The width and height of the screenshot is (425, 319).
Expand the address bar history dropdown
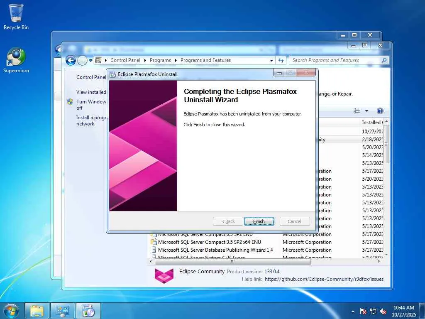click(x=271, y=60)
